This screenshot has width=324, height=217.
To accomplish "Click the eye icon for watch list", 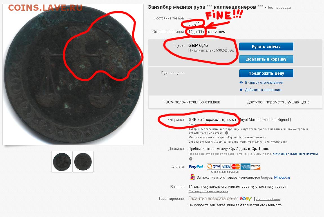I will point(241,82).
